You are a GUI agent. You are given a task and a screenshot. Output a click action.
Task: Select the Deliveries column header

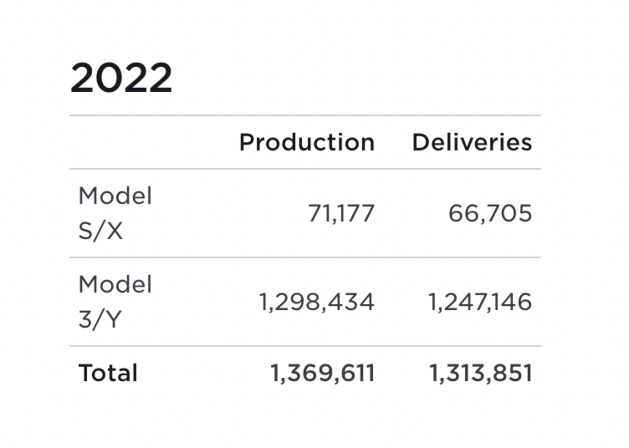472,143
